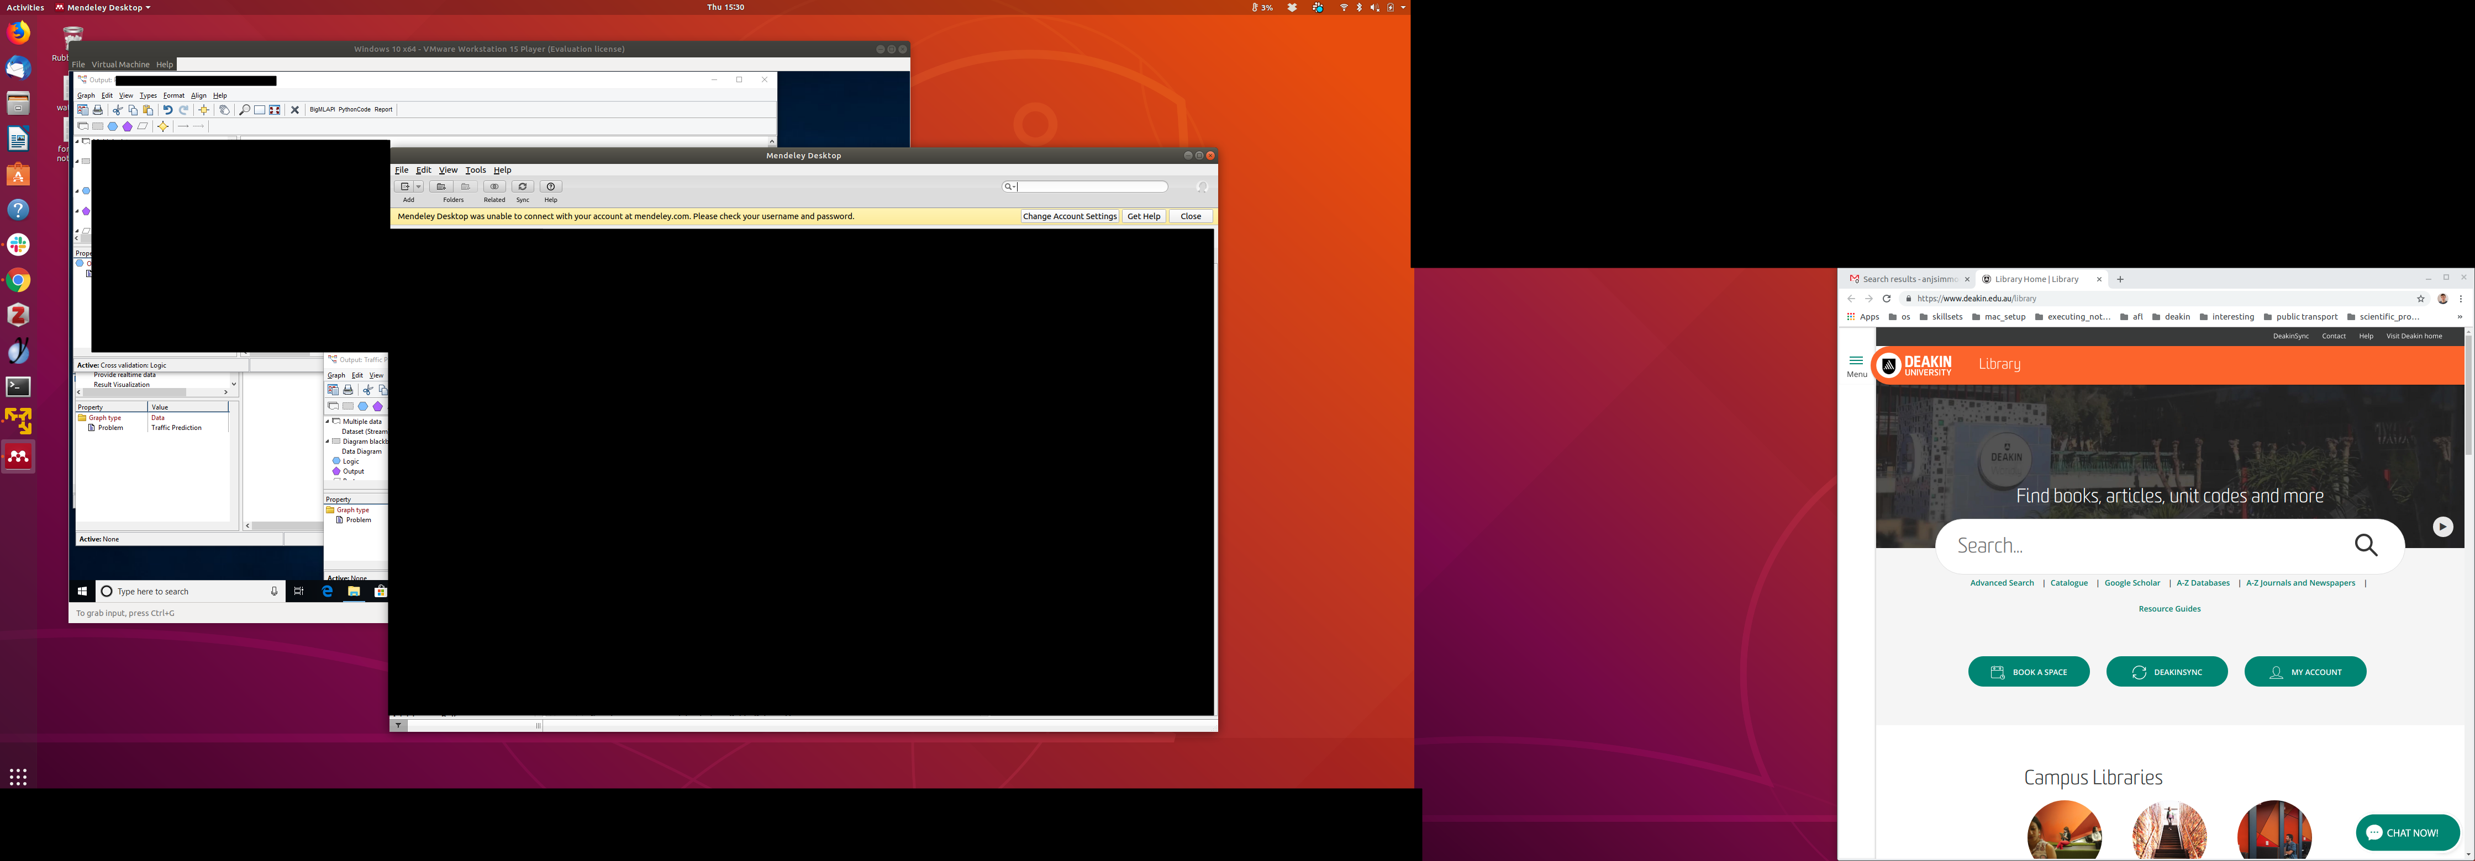Click the Sync button in Mendeley

523,187
